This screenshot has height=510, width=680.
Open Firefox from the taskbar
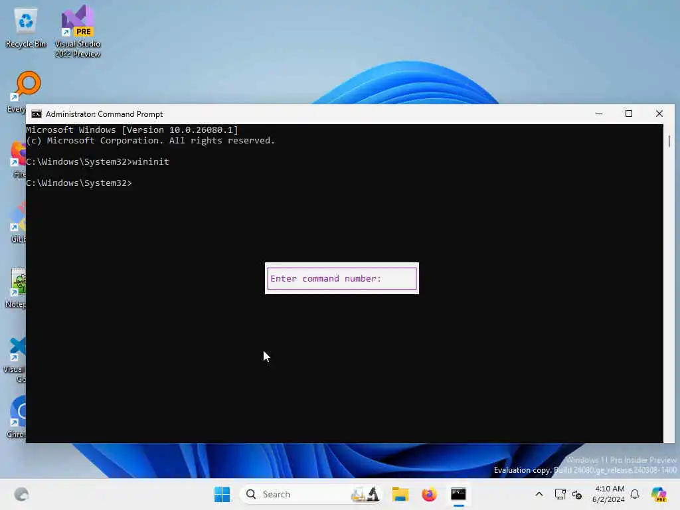(x=429, y=494)
